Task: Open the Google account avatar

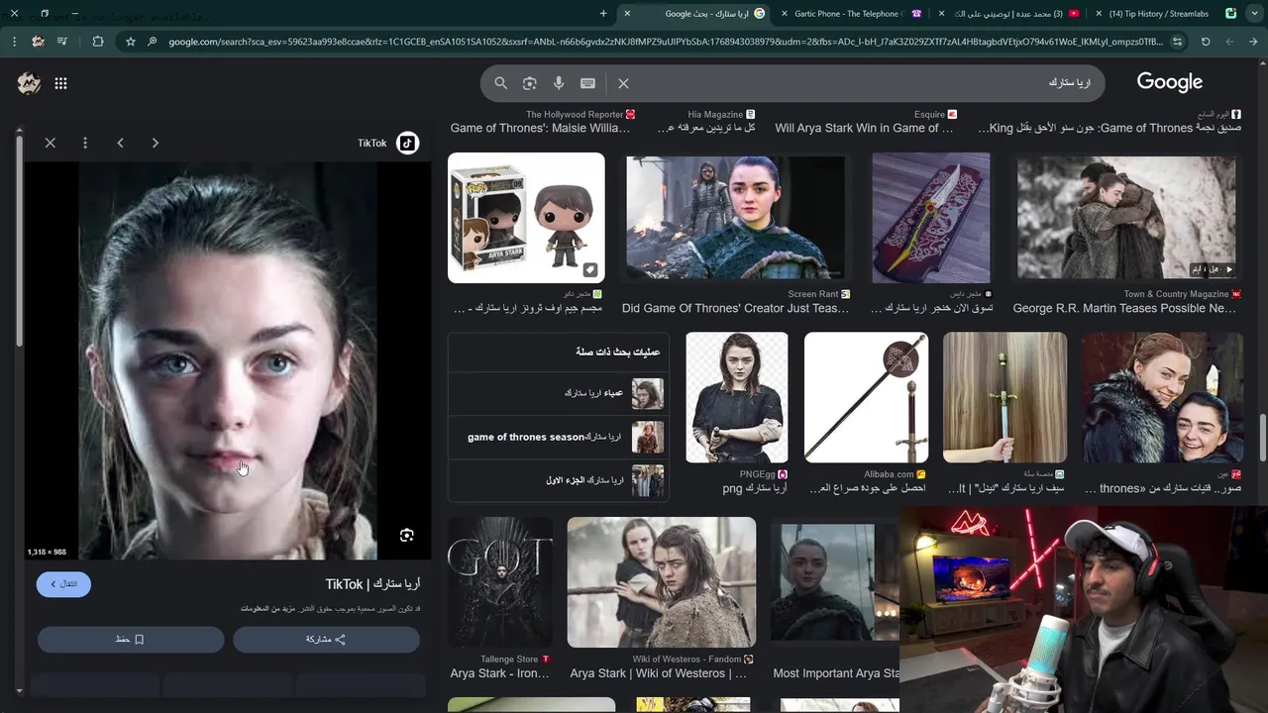Action: (x=29, y=84)
